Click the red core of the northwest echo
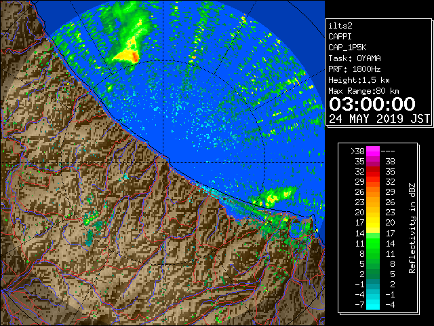 tap(136, 57)
